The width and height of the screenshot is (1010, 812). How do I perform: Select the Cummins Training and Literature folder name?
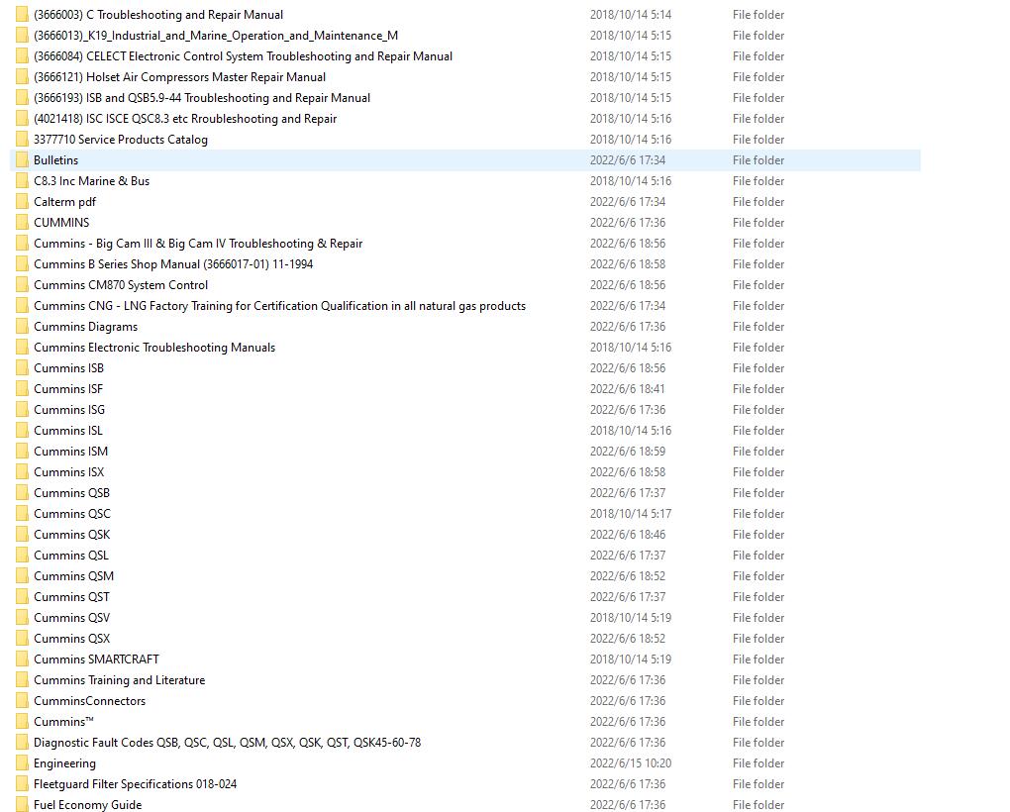click(119, 680)
